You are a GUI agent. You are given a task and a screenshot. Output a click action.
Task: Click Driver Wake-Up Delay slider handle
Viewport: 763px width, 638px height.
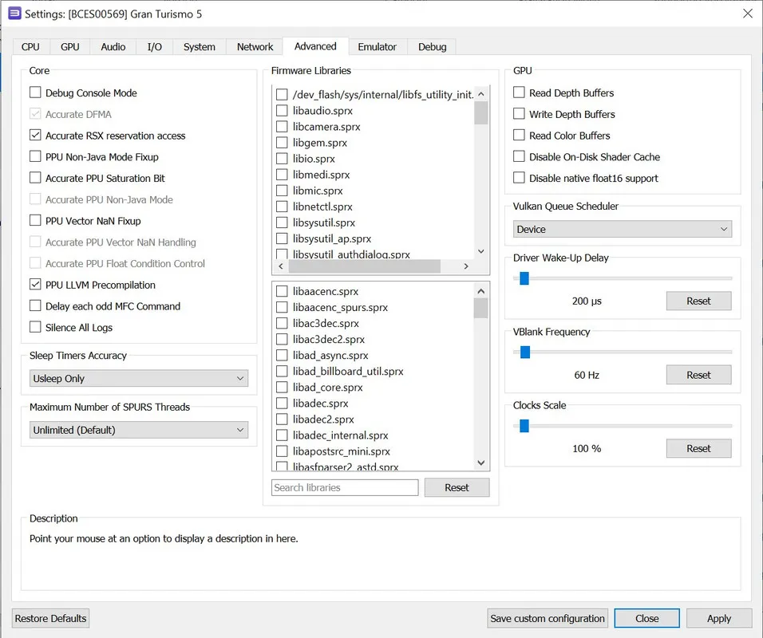[524, 278]
